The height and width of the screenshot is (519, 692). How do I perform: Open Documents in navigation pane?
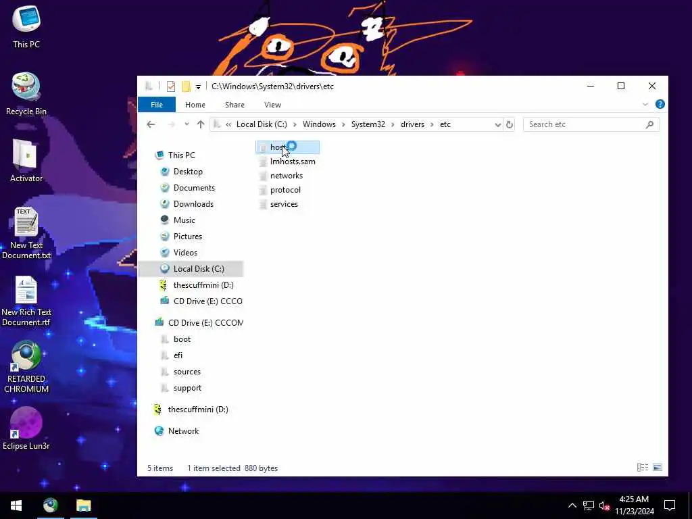pos(187,188)
